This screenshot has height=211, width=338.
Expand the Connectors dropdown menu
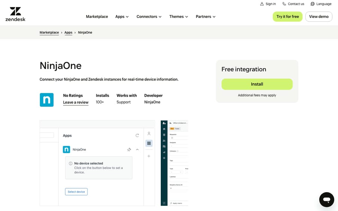(149, 16)
